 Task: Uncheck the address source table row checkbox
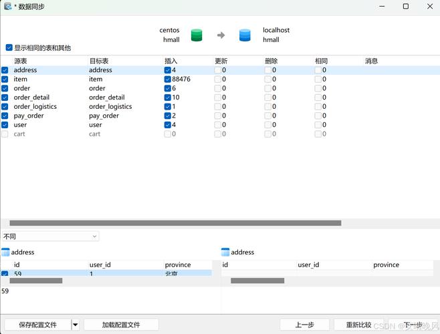click(5, 70)
